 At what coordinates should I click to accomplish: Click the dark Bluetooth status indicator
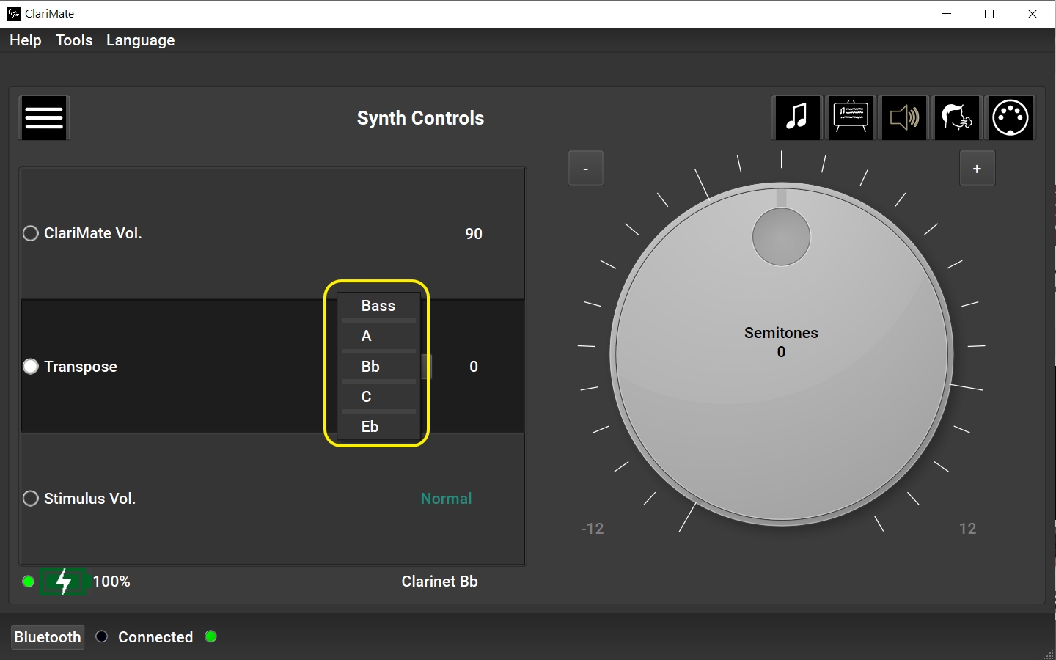(102, 637)
